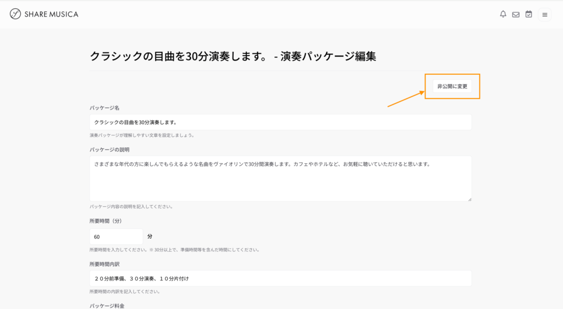Image resolution: width=563 pixels, height=309 pixels.
Task: Focus the パッケージ名 text field
Action: [280, 122]
